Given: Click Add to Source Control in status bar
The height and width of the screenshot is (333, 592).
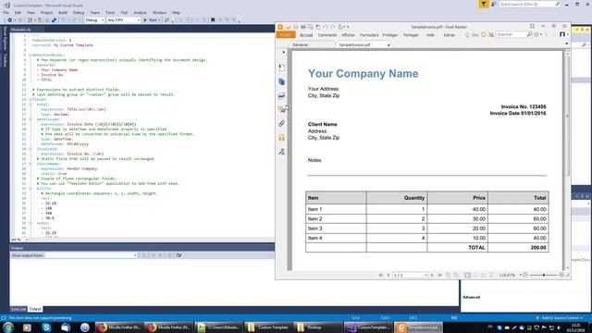Looking at the screenshot, I should [560, 318].
